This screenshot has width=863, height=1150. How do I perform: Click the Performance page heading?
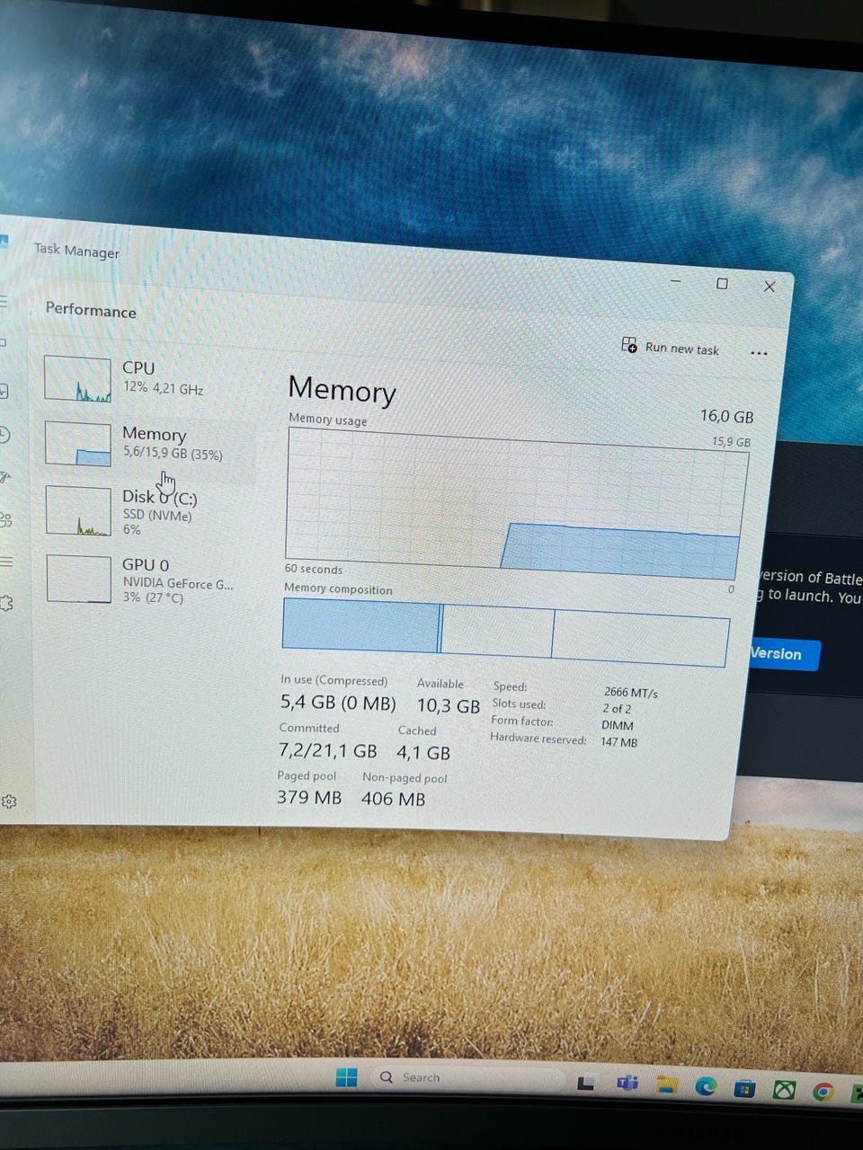[91, 310]
